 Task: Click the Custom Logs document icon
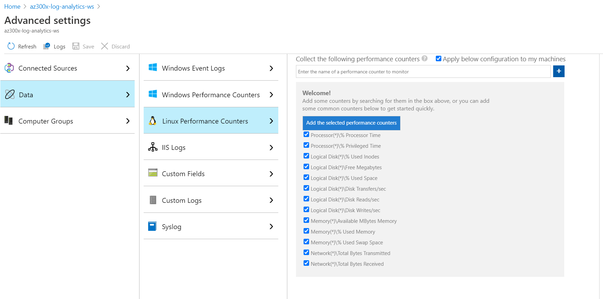[153, 200]
